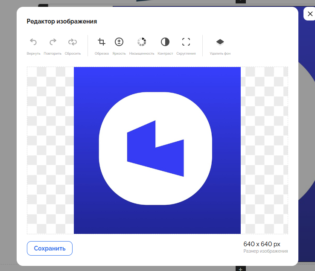Click the 'Удалить фон' text label
Screen dimensions: 315x271
[220, 54]
